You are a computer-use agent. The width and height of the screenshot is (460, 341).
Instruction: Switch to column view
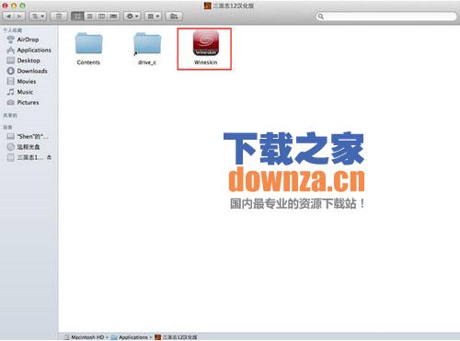[x=101, y=16]
